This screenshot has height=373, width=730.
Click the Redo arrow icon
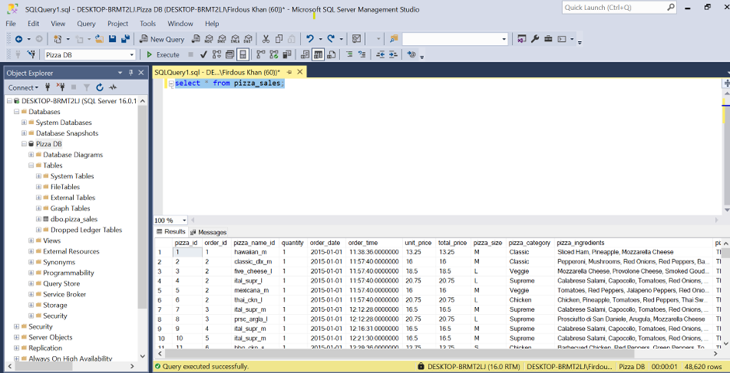331,39
